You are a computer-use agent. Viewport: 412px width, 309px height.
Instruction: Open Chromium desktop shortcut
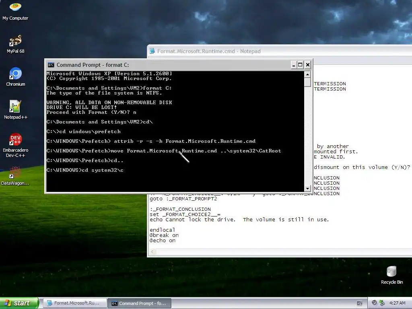tap(15, 77)
